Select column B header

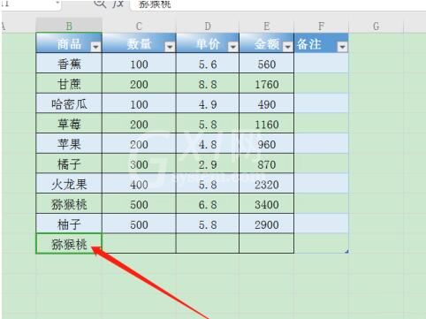point(69,26)
